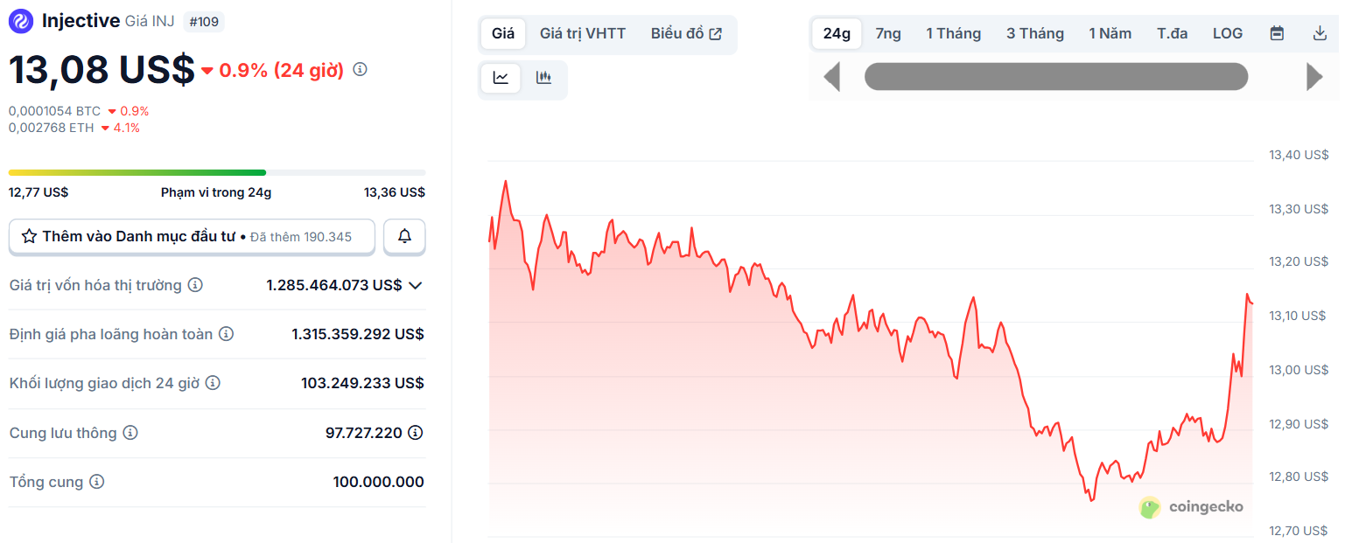Viewport: 1366px width, 543px height.
Task: Click the chart download icon
Action: pos(1318,32)
